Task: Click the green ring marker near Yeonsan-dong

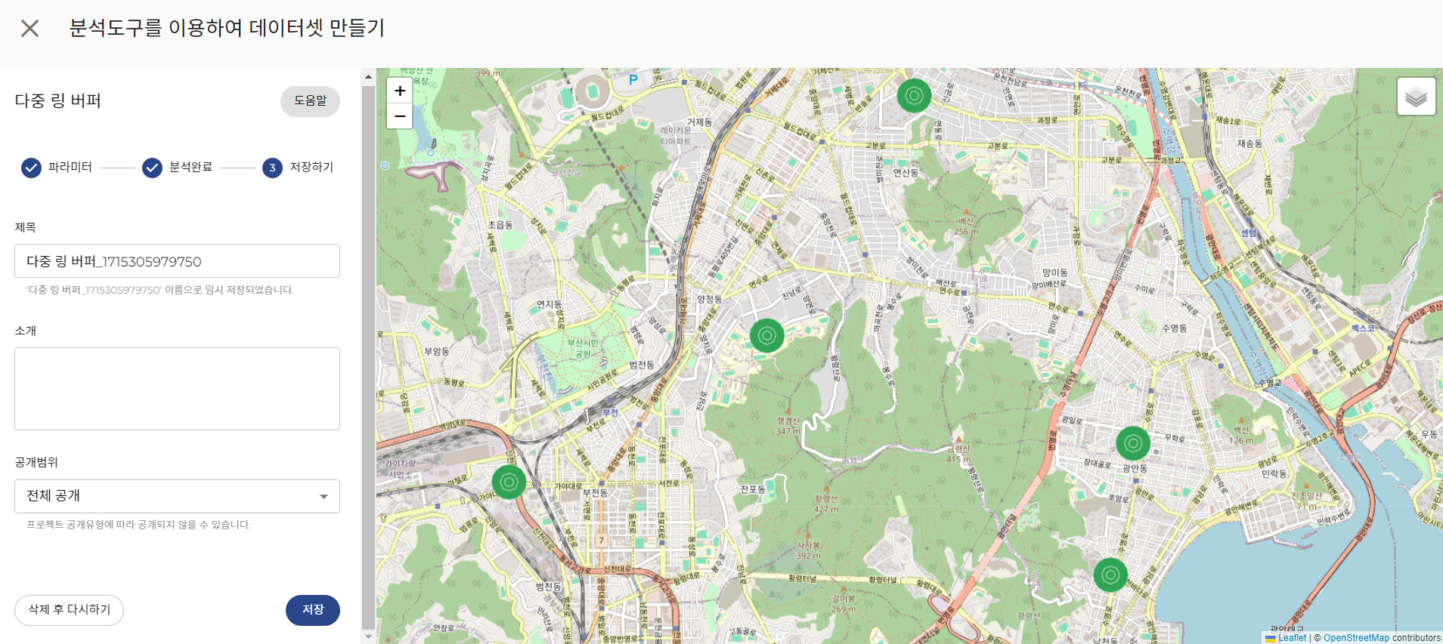Action: [x=914, y=96]
